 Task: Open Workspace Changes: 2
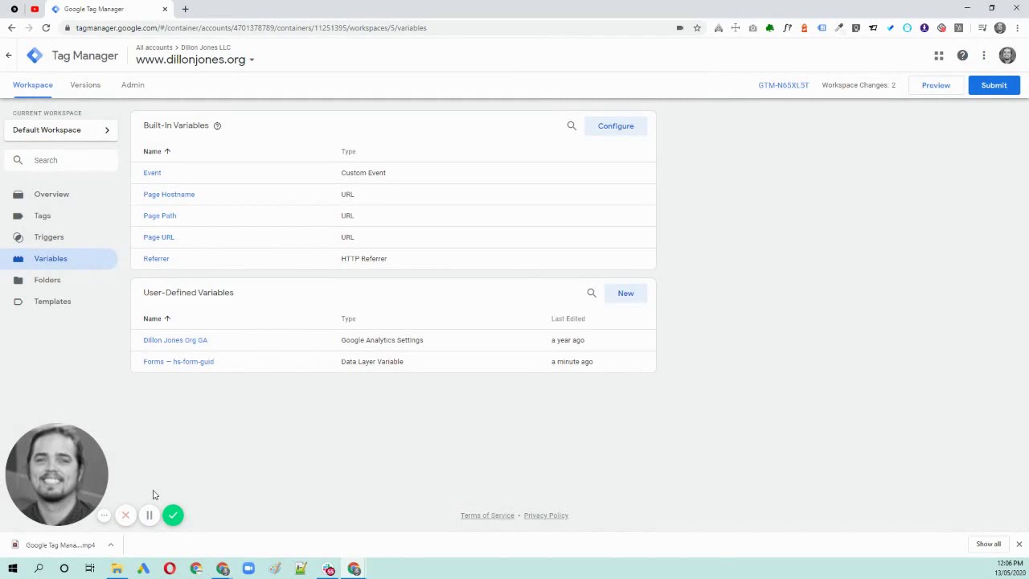tap(859, 85)
